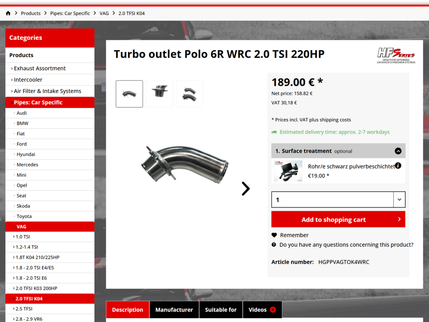The width and height of the screenshot is (429, 322).
Task: Click the info icon beside Rohr/e schwarz pulverbeschichtet
Action: [398, 166]
